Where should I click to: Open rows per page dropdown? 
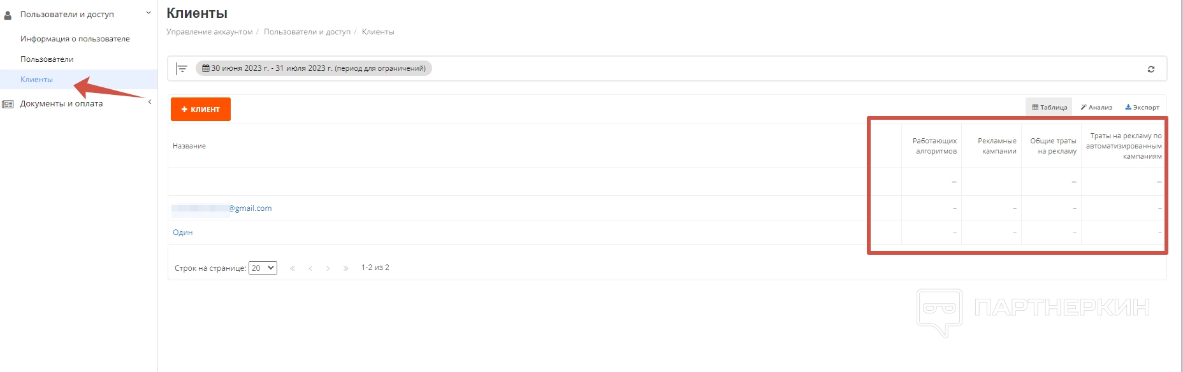(263, 268)
